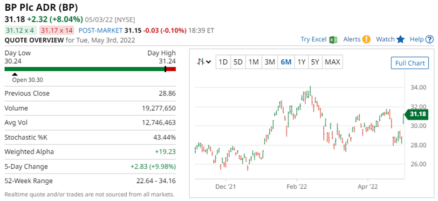Image resolution: width=438 pixels, height=201 pixels.
Task: Click the 31.18 price label on chart
Action: click(416, 114)
